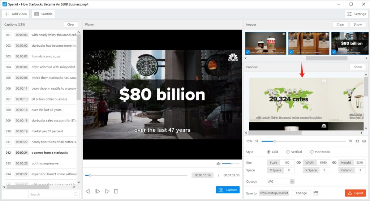Viewport: 370px width, 201px height.
Task: Open the output folder icon
Action: click(316, 193)
